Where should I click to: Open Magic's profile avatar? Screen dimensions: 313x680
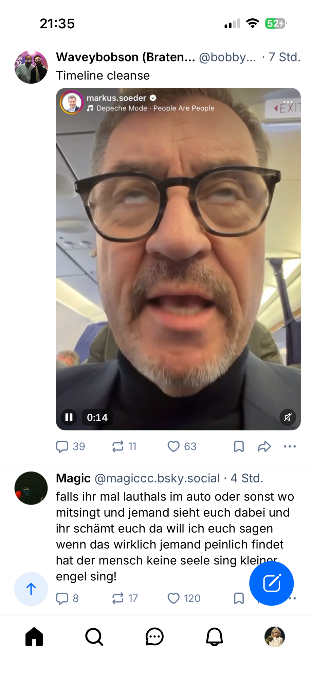click(x=31, y=488)
